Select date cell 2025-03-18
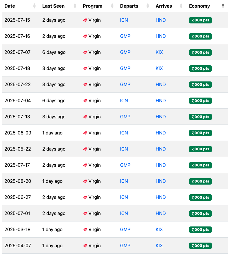Viewport: 228px width, 254px height. point(17,230)
